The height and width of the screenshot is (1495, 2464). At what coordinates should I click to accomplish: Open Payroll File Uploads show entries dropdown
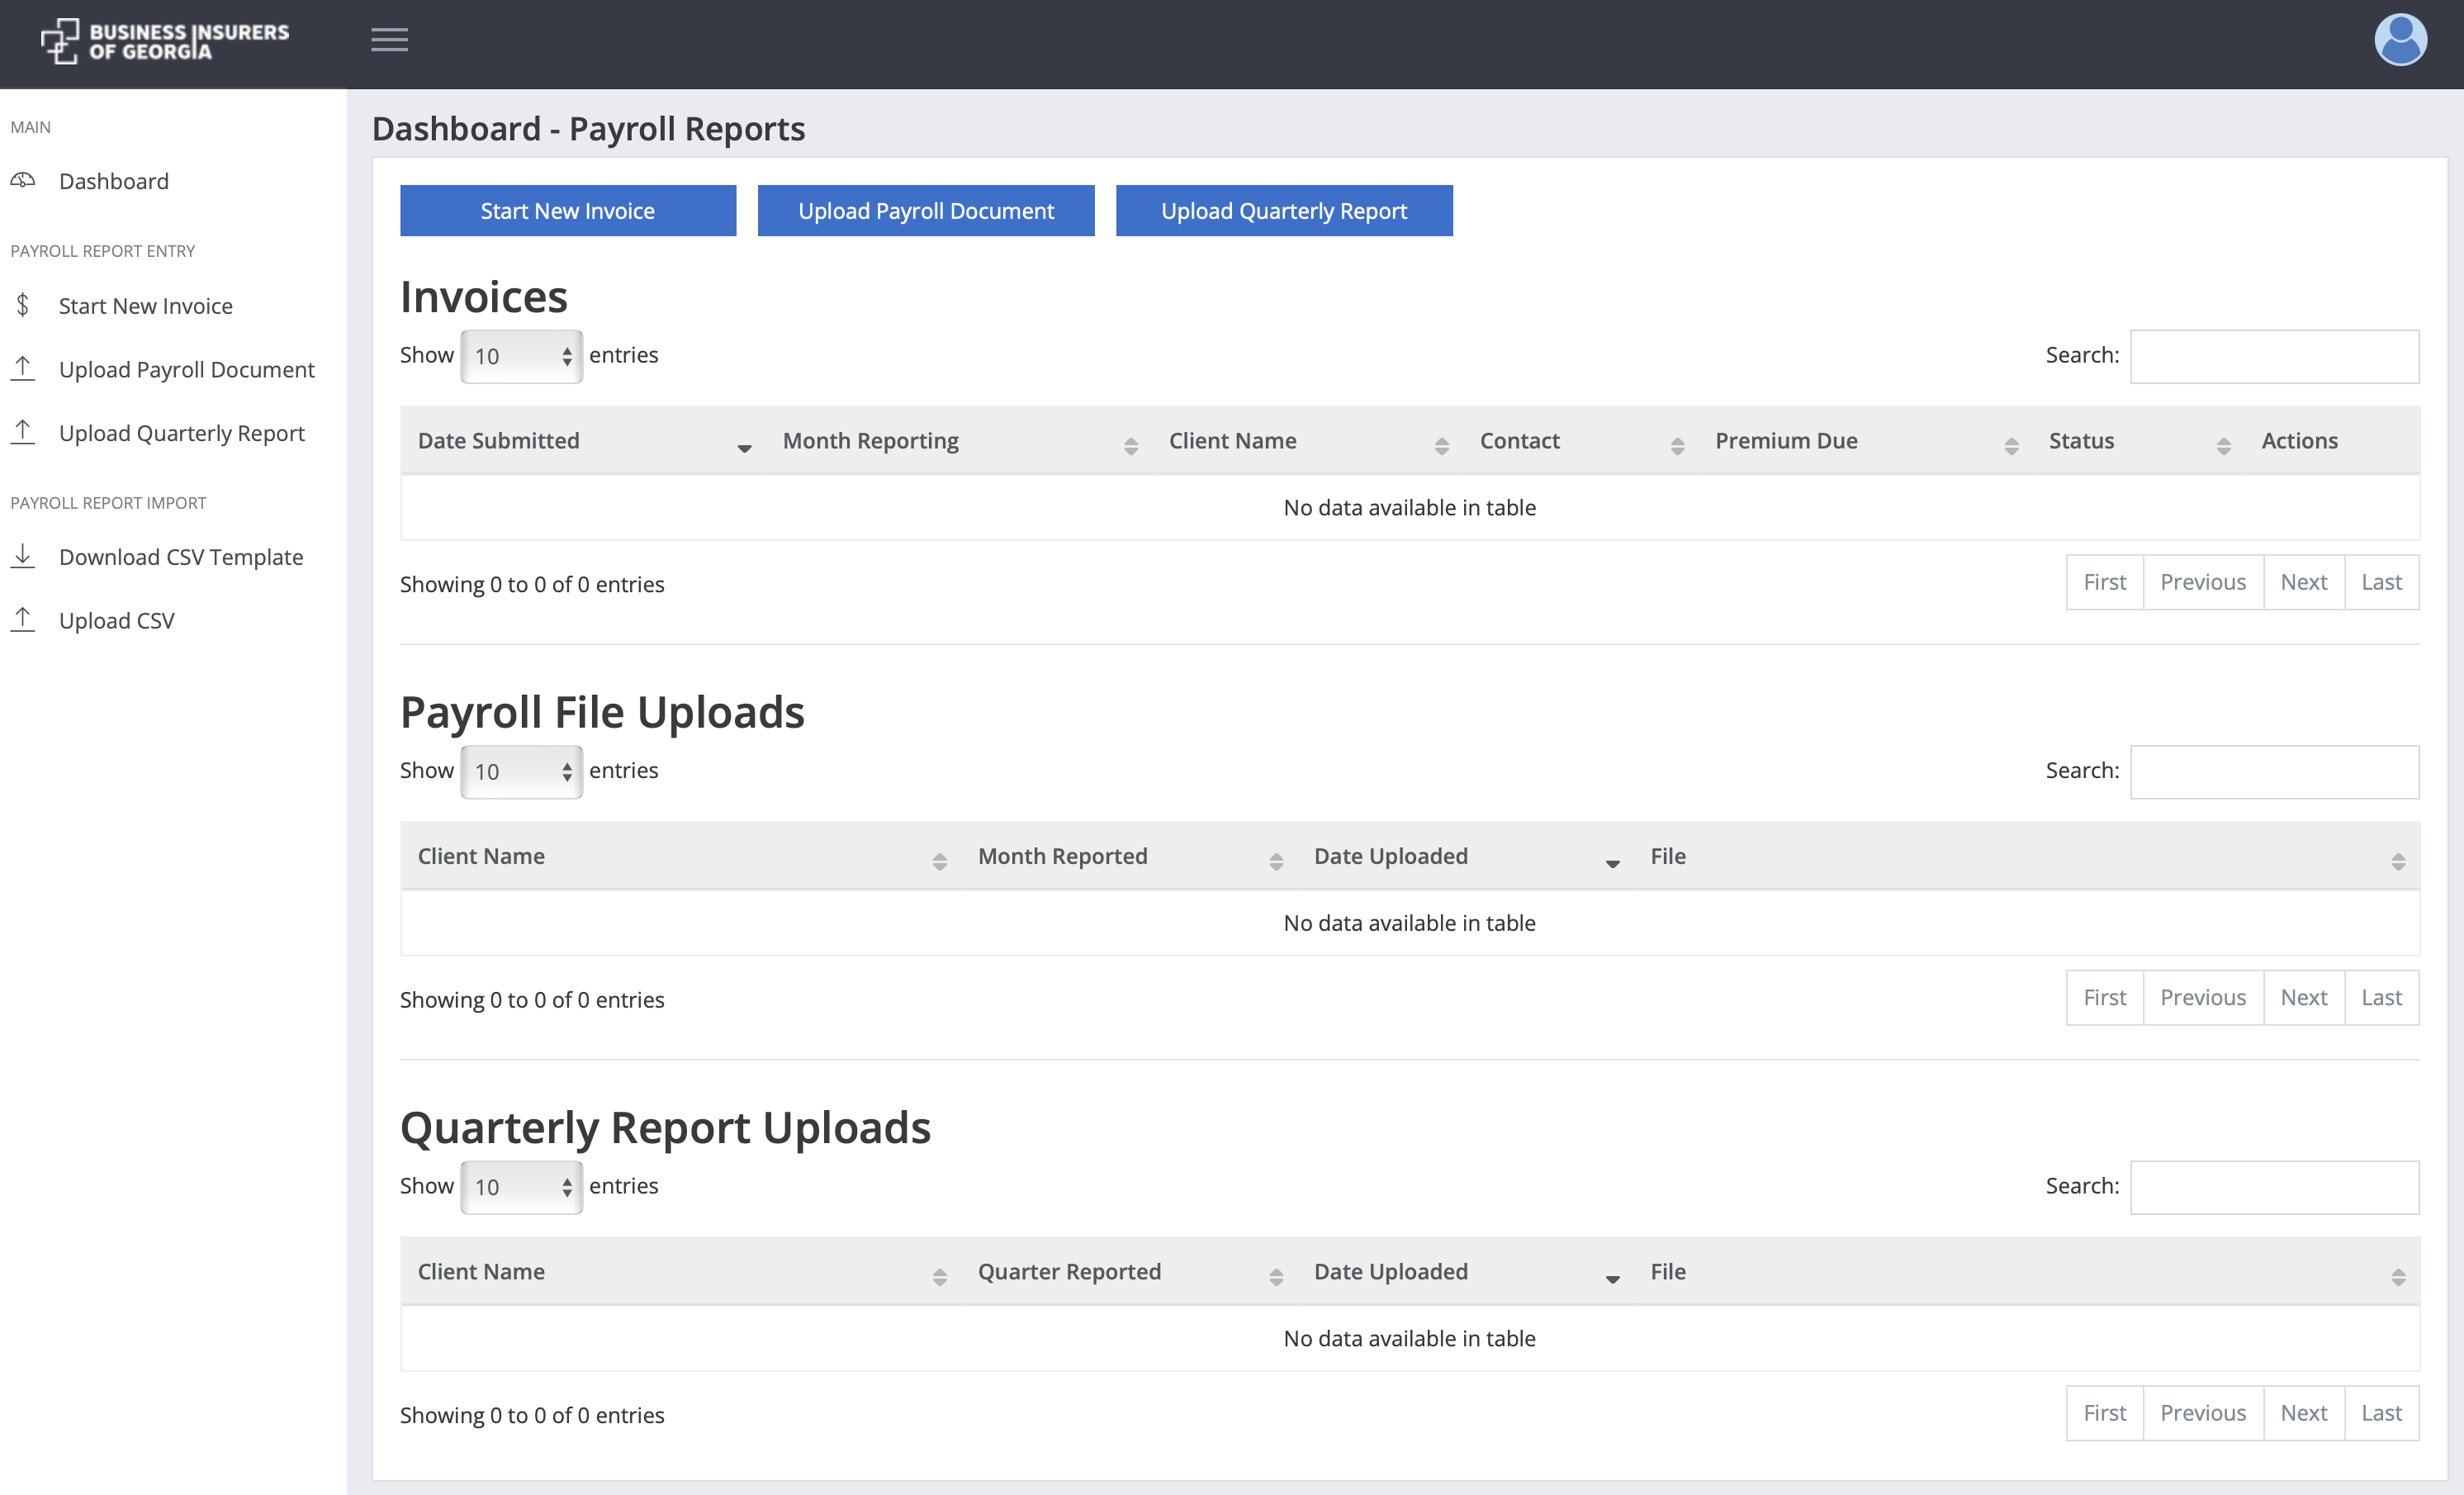tap(521, 771)
